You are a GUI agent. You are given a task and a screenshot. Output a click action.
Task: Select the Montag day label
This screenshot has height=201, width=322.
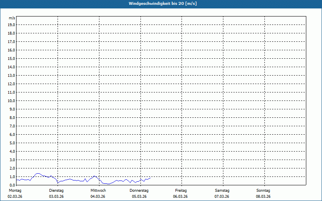(x=15, y=190)
